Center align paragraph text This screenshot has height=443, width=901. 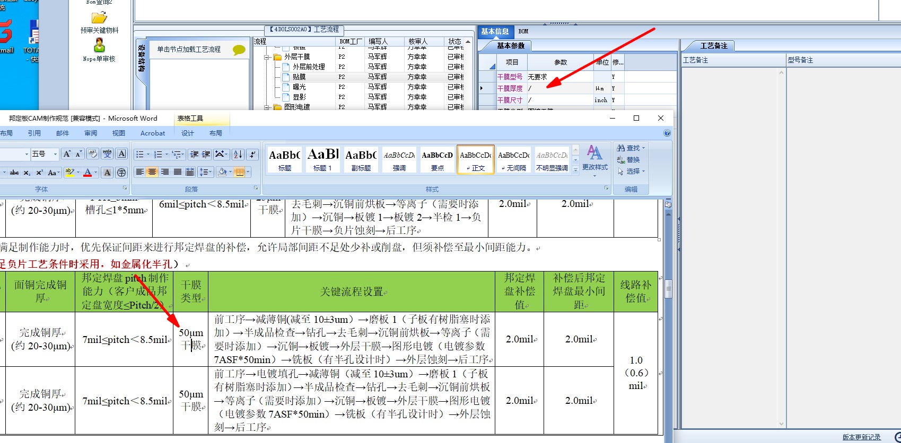coord(152,172)
